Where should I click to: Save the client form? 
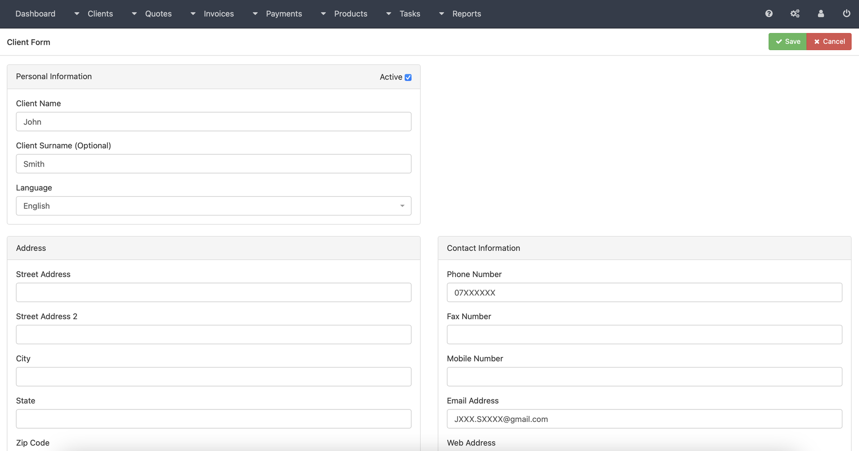[x=787, y=42]
